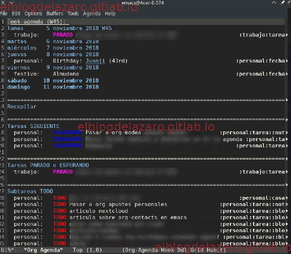Image resolution: width=291 pixels, height=254 pixels.
Task: Select the 'domingo 11 noviembre 2018' line
Action: point(53,87)
